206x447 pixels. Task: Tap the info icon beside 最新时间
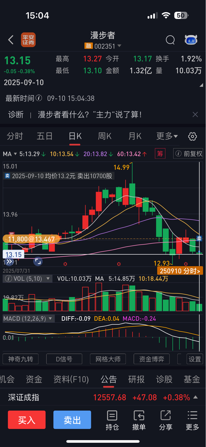39,98
